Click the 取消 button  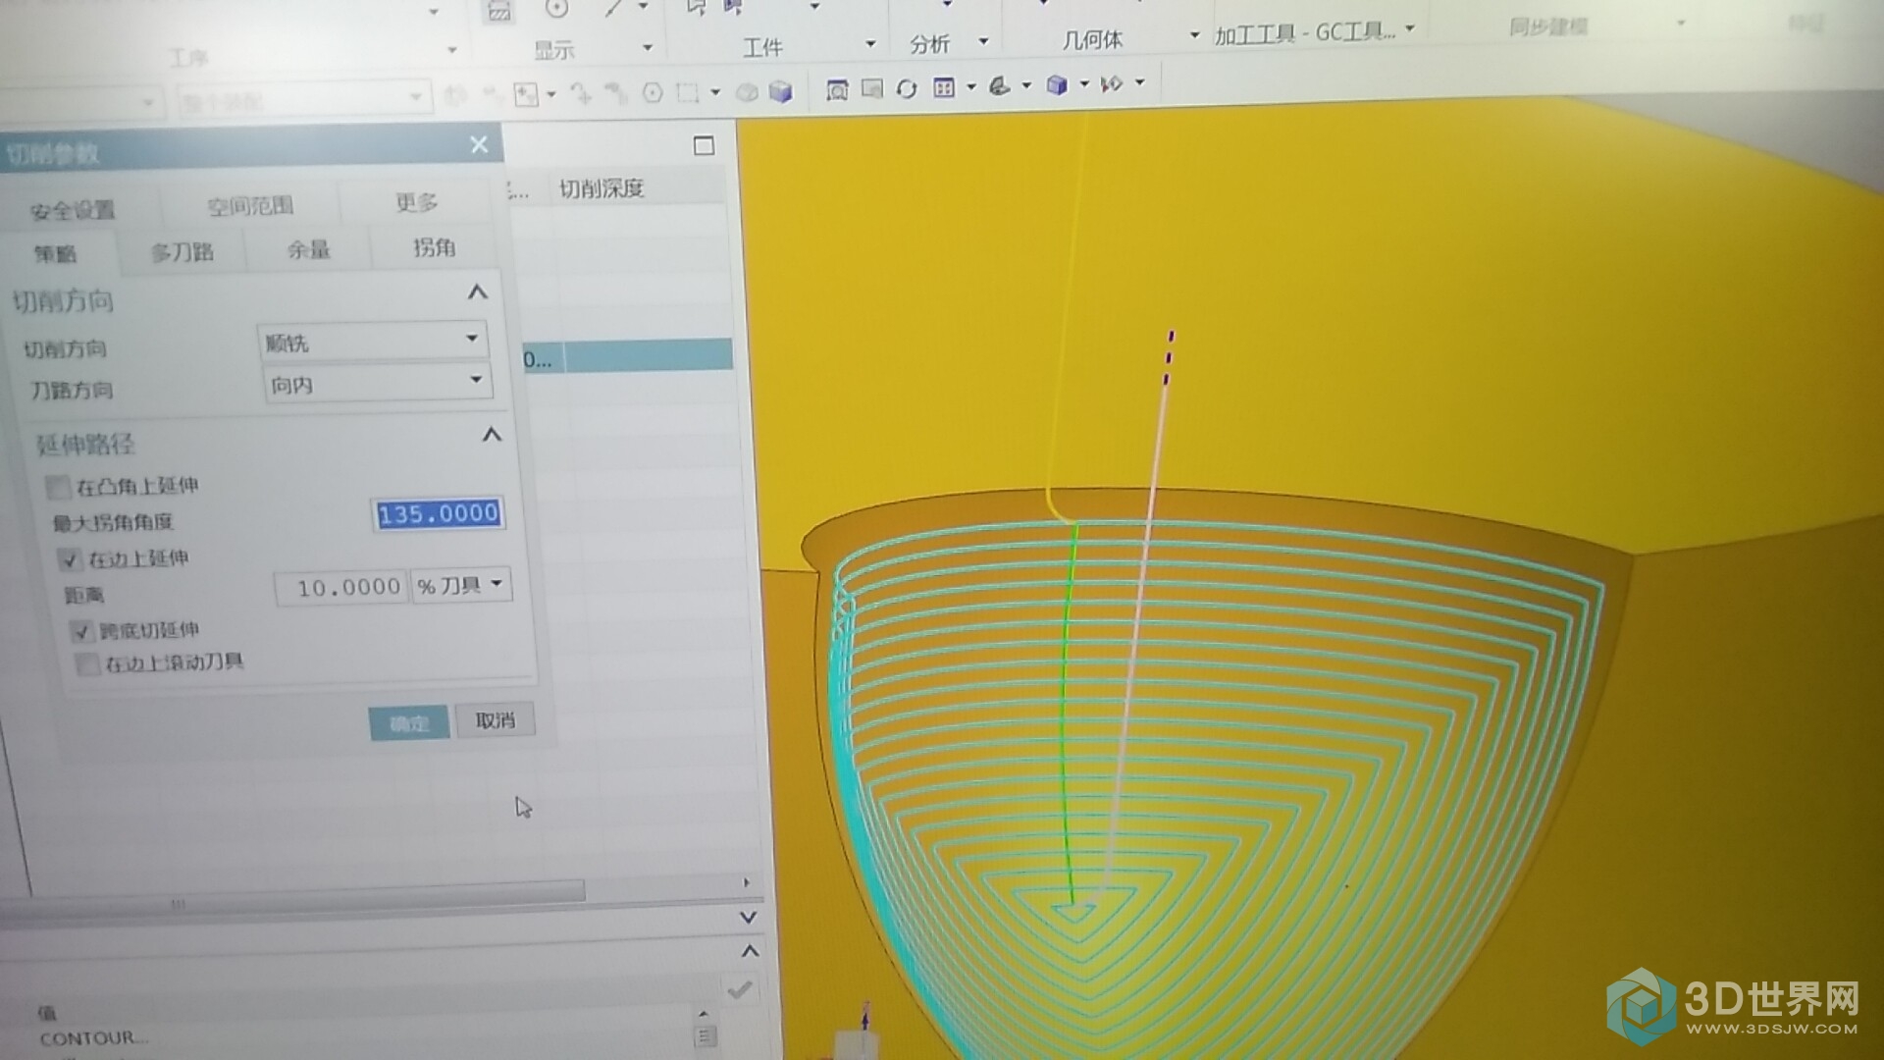(x=496, y=720)
